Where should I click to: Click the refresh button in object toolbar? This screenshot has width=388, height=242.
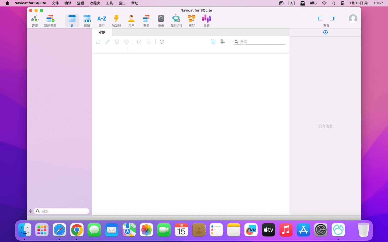coord(162,42)
